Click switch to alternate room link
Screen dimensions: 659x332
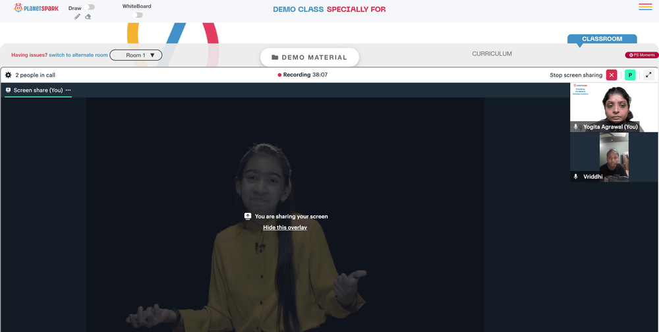pos(78,55)
